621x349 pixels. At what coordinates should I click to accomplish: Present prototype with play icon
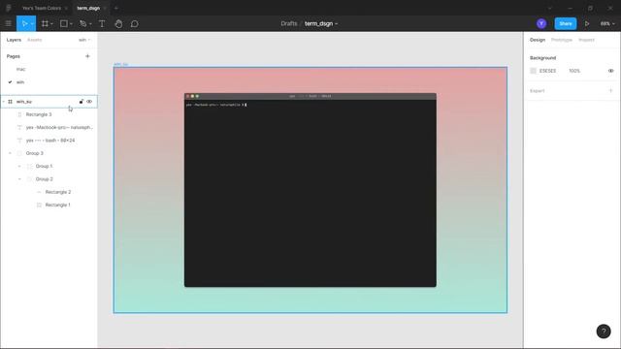tap(587, 23)
